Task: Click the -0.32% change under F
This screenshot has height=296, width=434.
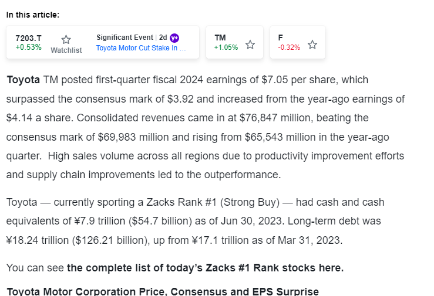Action: (289, 47)
